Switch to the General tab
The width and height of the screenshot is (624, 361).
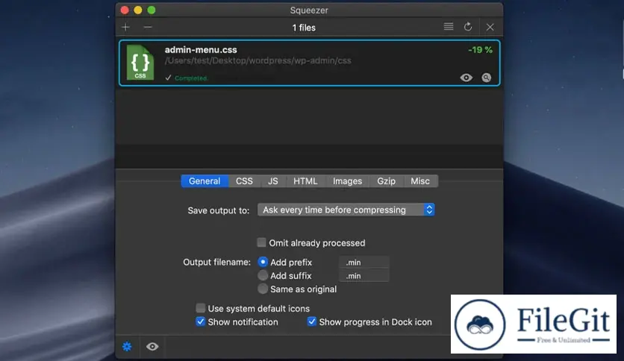pos(205,181)
